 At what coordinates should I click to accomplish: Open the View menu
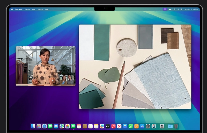[34, 9]
